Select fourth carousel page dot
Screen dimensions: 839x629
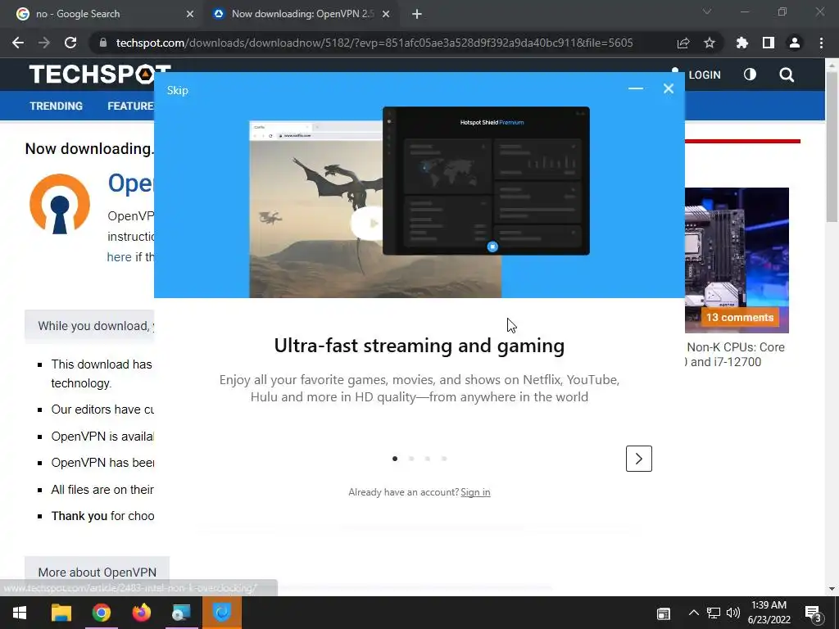click(444, 459)
